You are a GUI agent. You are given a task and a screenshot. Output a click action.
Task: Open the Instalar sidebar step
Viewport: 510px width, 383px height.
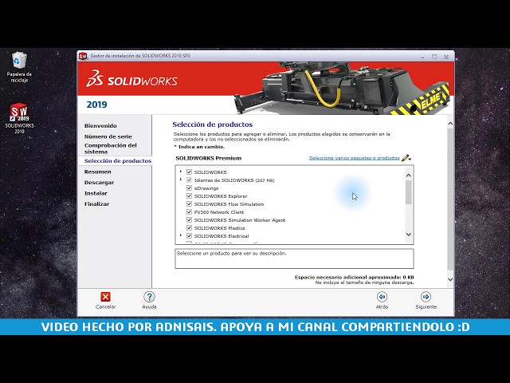(x=96, y=193)
